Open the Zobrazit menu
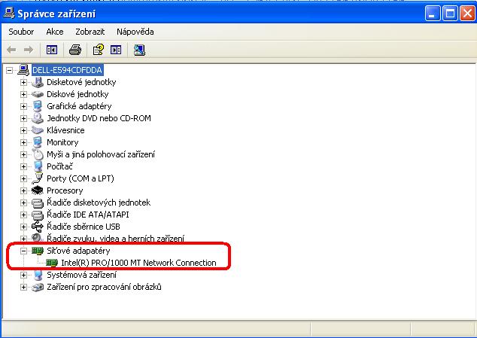Image resolution: width=477 pixels, height=338 pixels. (x=90, y=32)
